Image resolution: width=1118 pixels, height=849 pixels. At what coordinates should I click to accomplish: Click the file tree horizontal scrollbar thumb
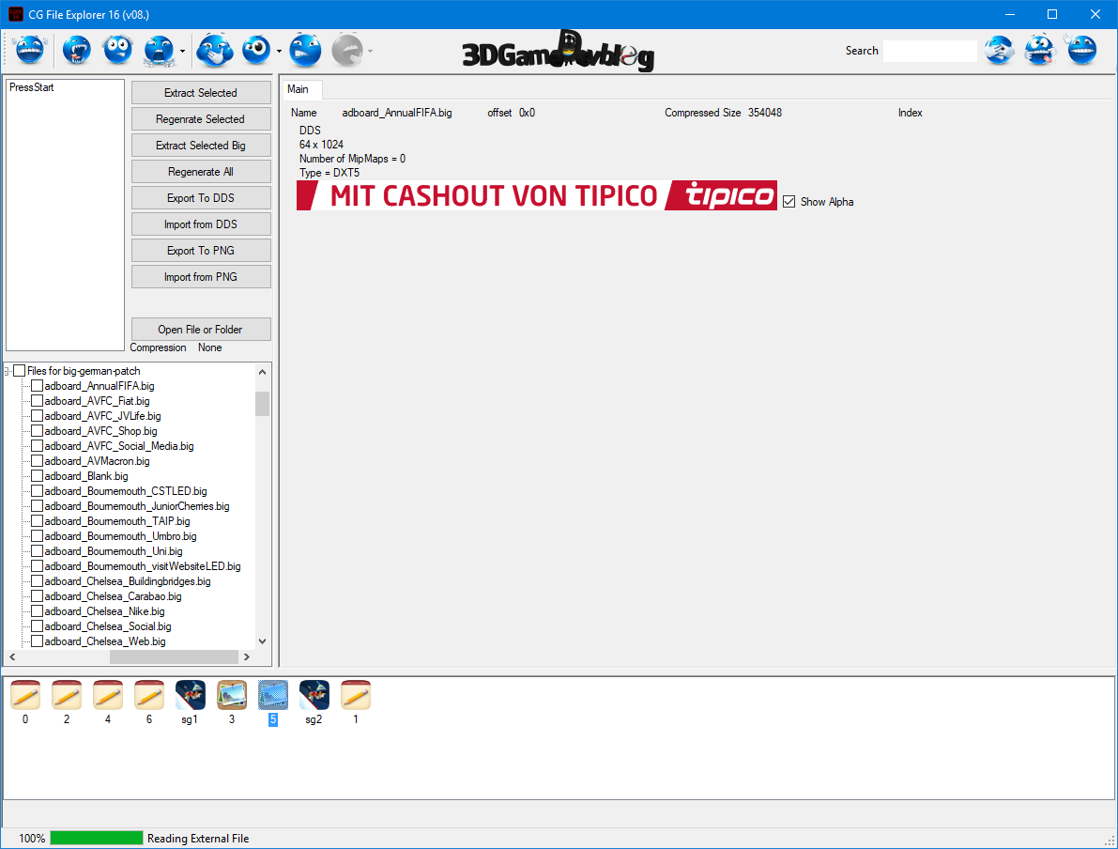tap(174, 657)
